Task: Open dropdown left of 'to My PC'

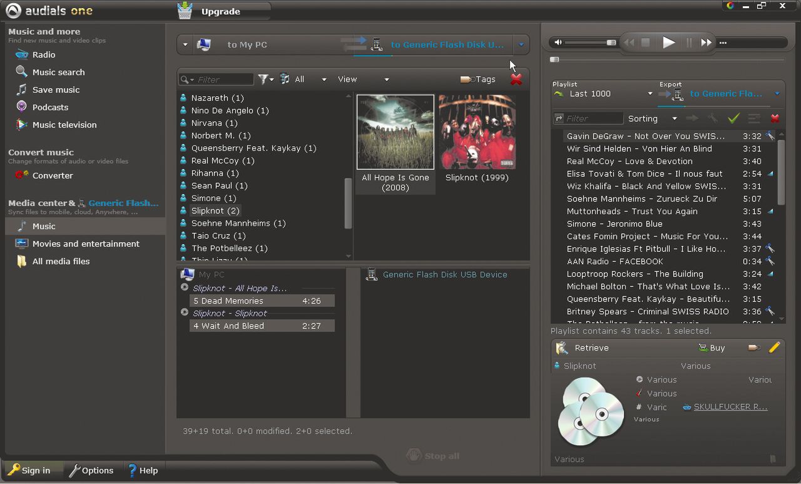Action: (185, 44)
